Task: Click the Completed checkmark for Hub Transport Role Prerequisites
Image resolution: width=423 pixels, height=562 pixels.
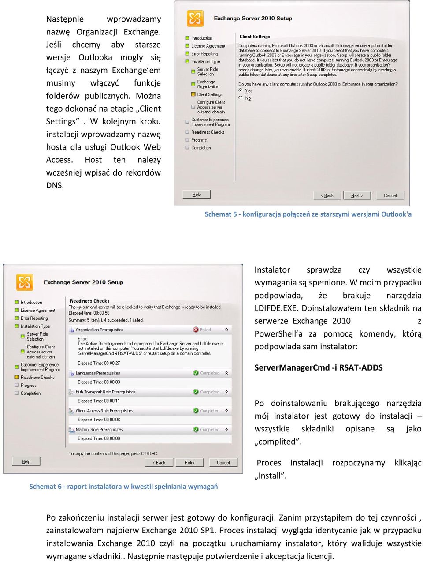Action: coord(196,392)
